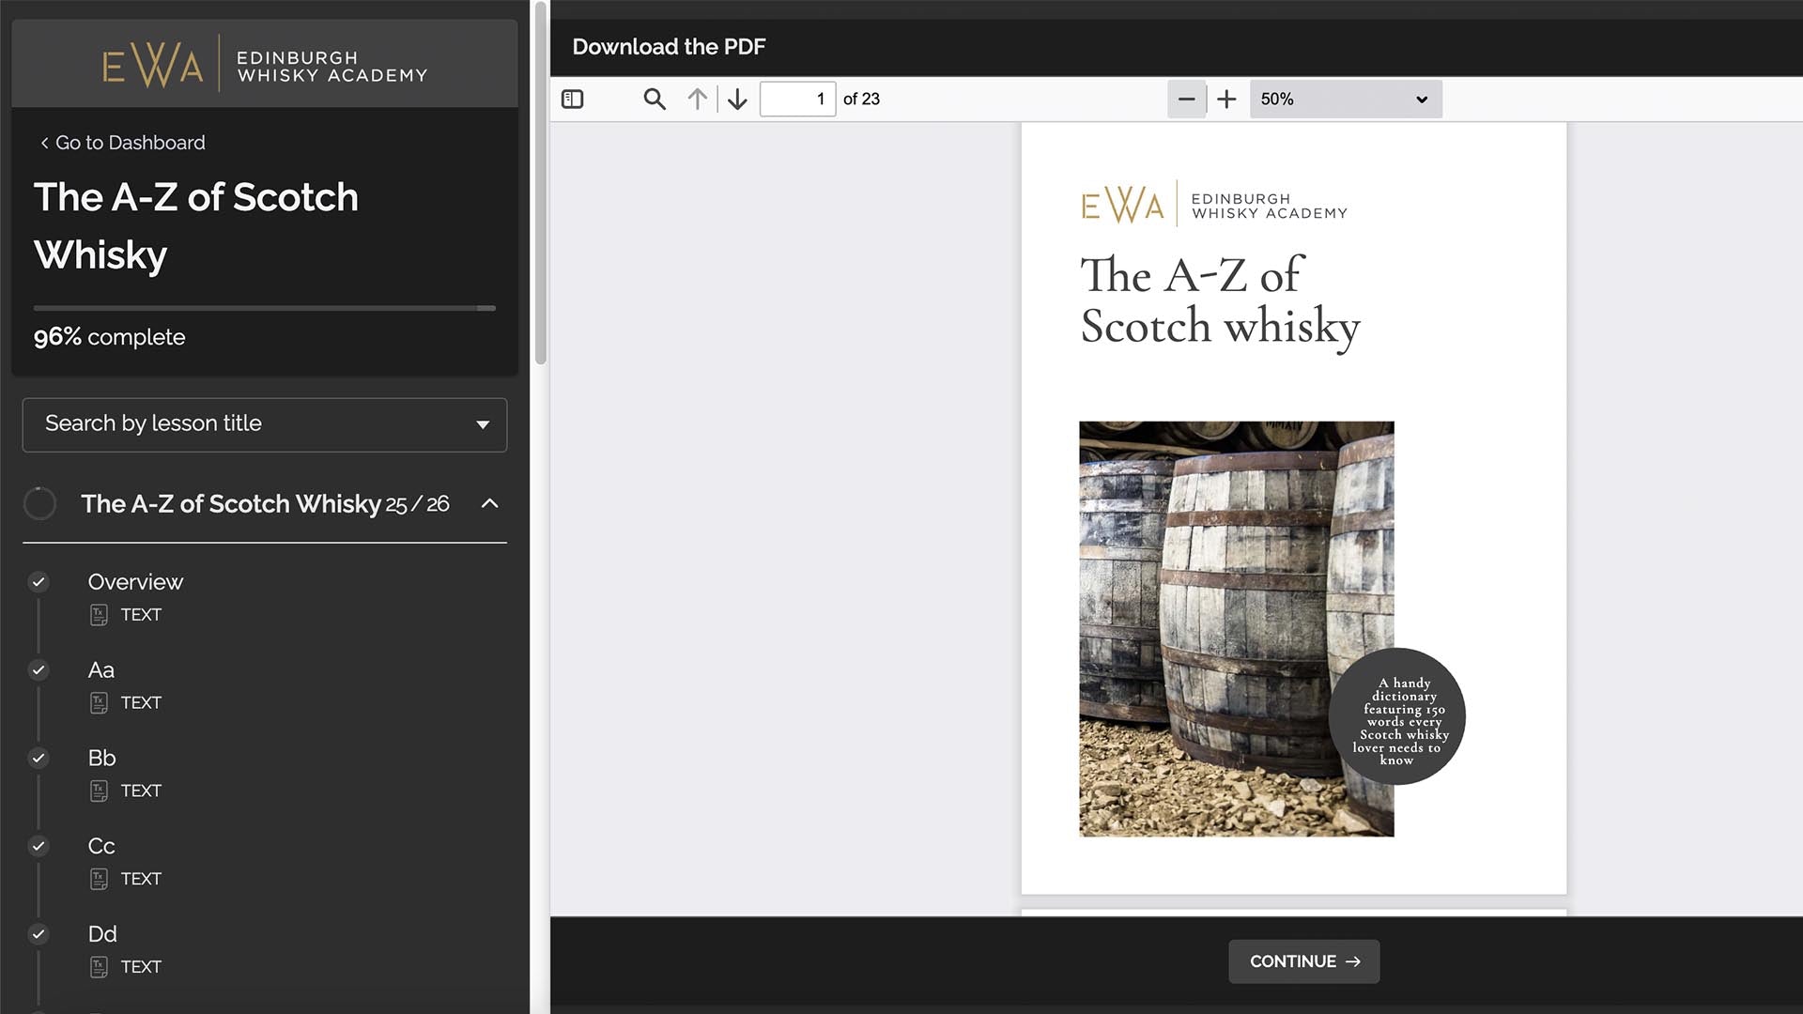
Task: Click the 25 / 26 lesson count text
Action: (418, 505)
